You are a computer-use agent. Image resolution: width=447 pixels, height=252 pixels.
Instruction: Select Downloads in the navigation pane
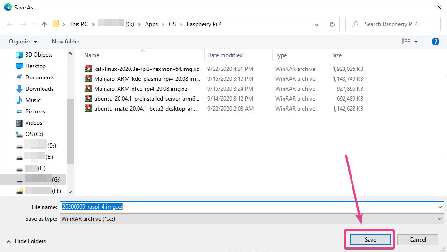pyautogui.click(x=39, y=89)
